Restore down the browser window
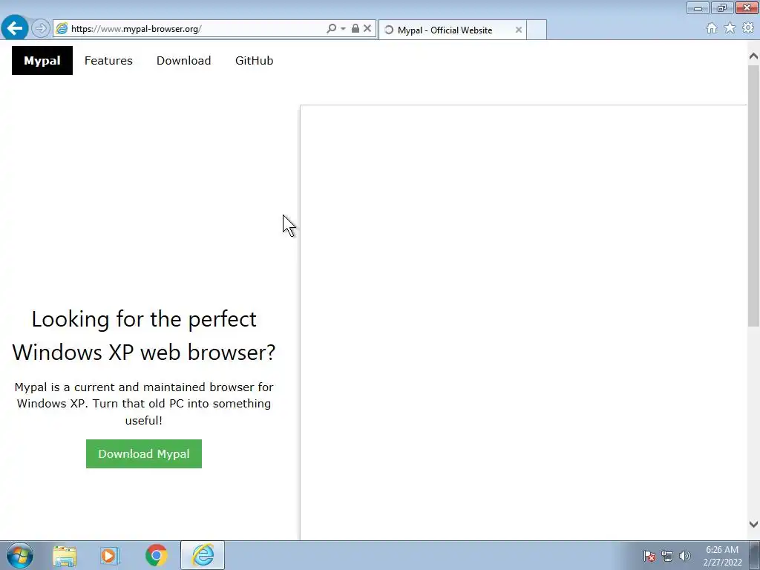 pyautogui.click(x=722, y=7)
